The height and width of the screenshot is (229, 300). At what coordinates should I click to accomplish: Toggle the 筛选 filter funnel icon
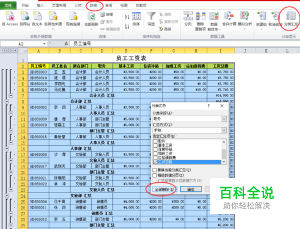151,16
